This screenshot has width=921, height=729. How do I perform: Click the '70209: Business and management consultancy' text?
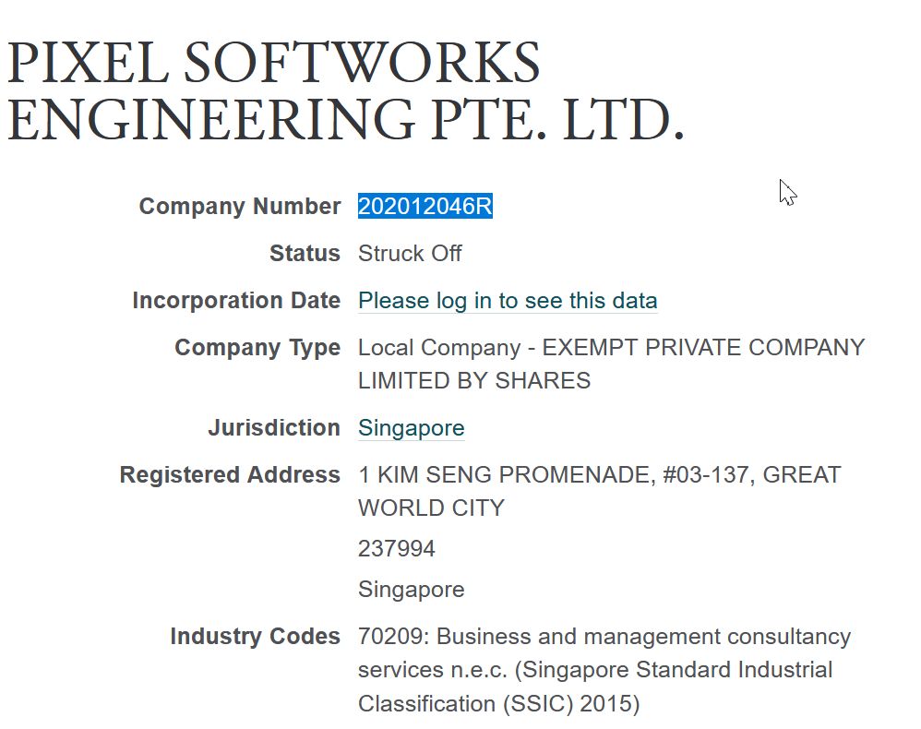[604, 637]
